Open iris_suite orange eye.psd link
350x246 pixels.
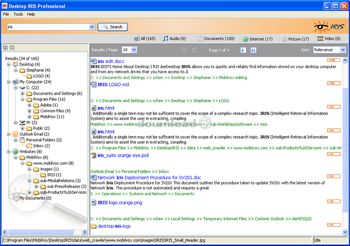coord(123,155)
